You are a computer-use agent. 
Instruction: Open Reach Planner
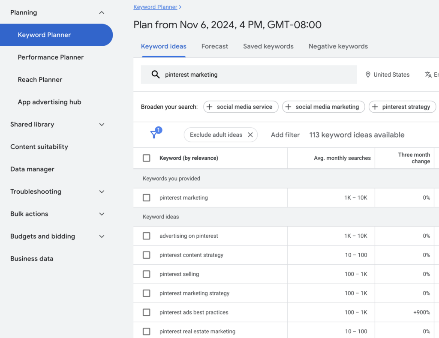(40, 80)
